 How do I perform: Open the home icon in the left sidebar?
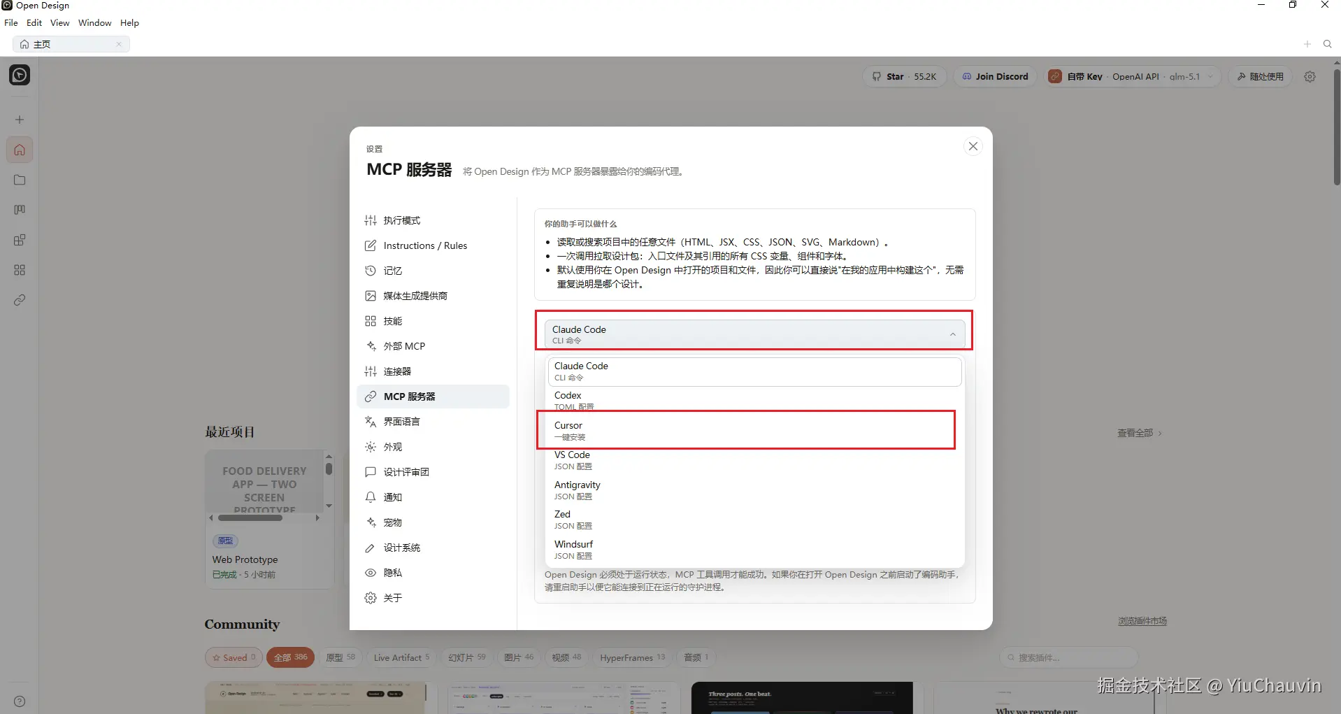20,150
